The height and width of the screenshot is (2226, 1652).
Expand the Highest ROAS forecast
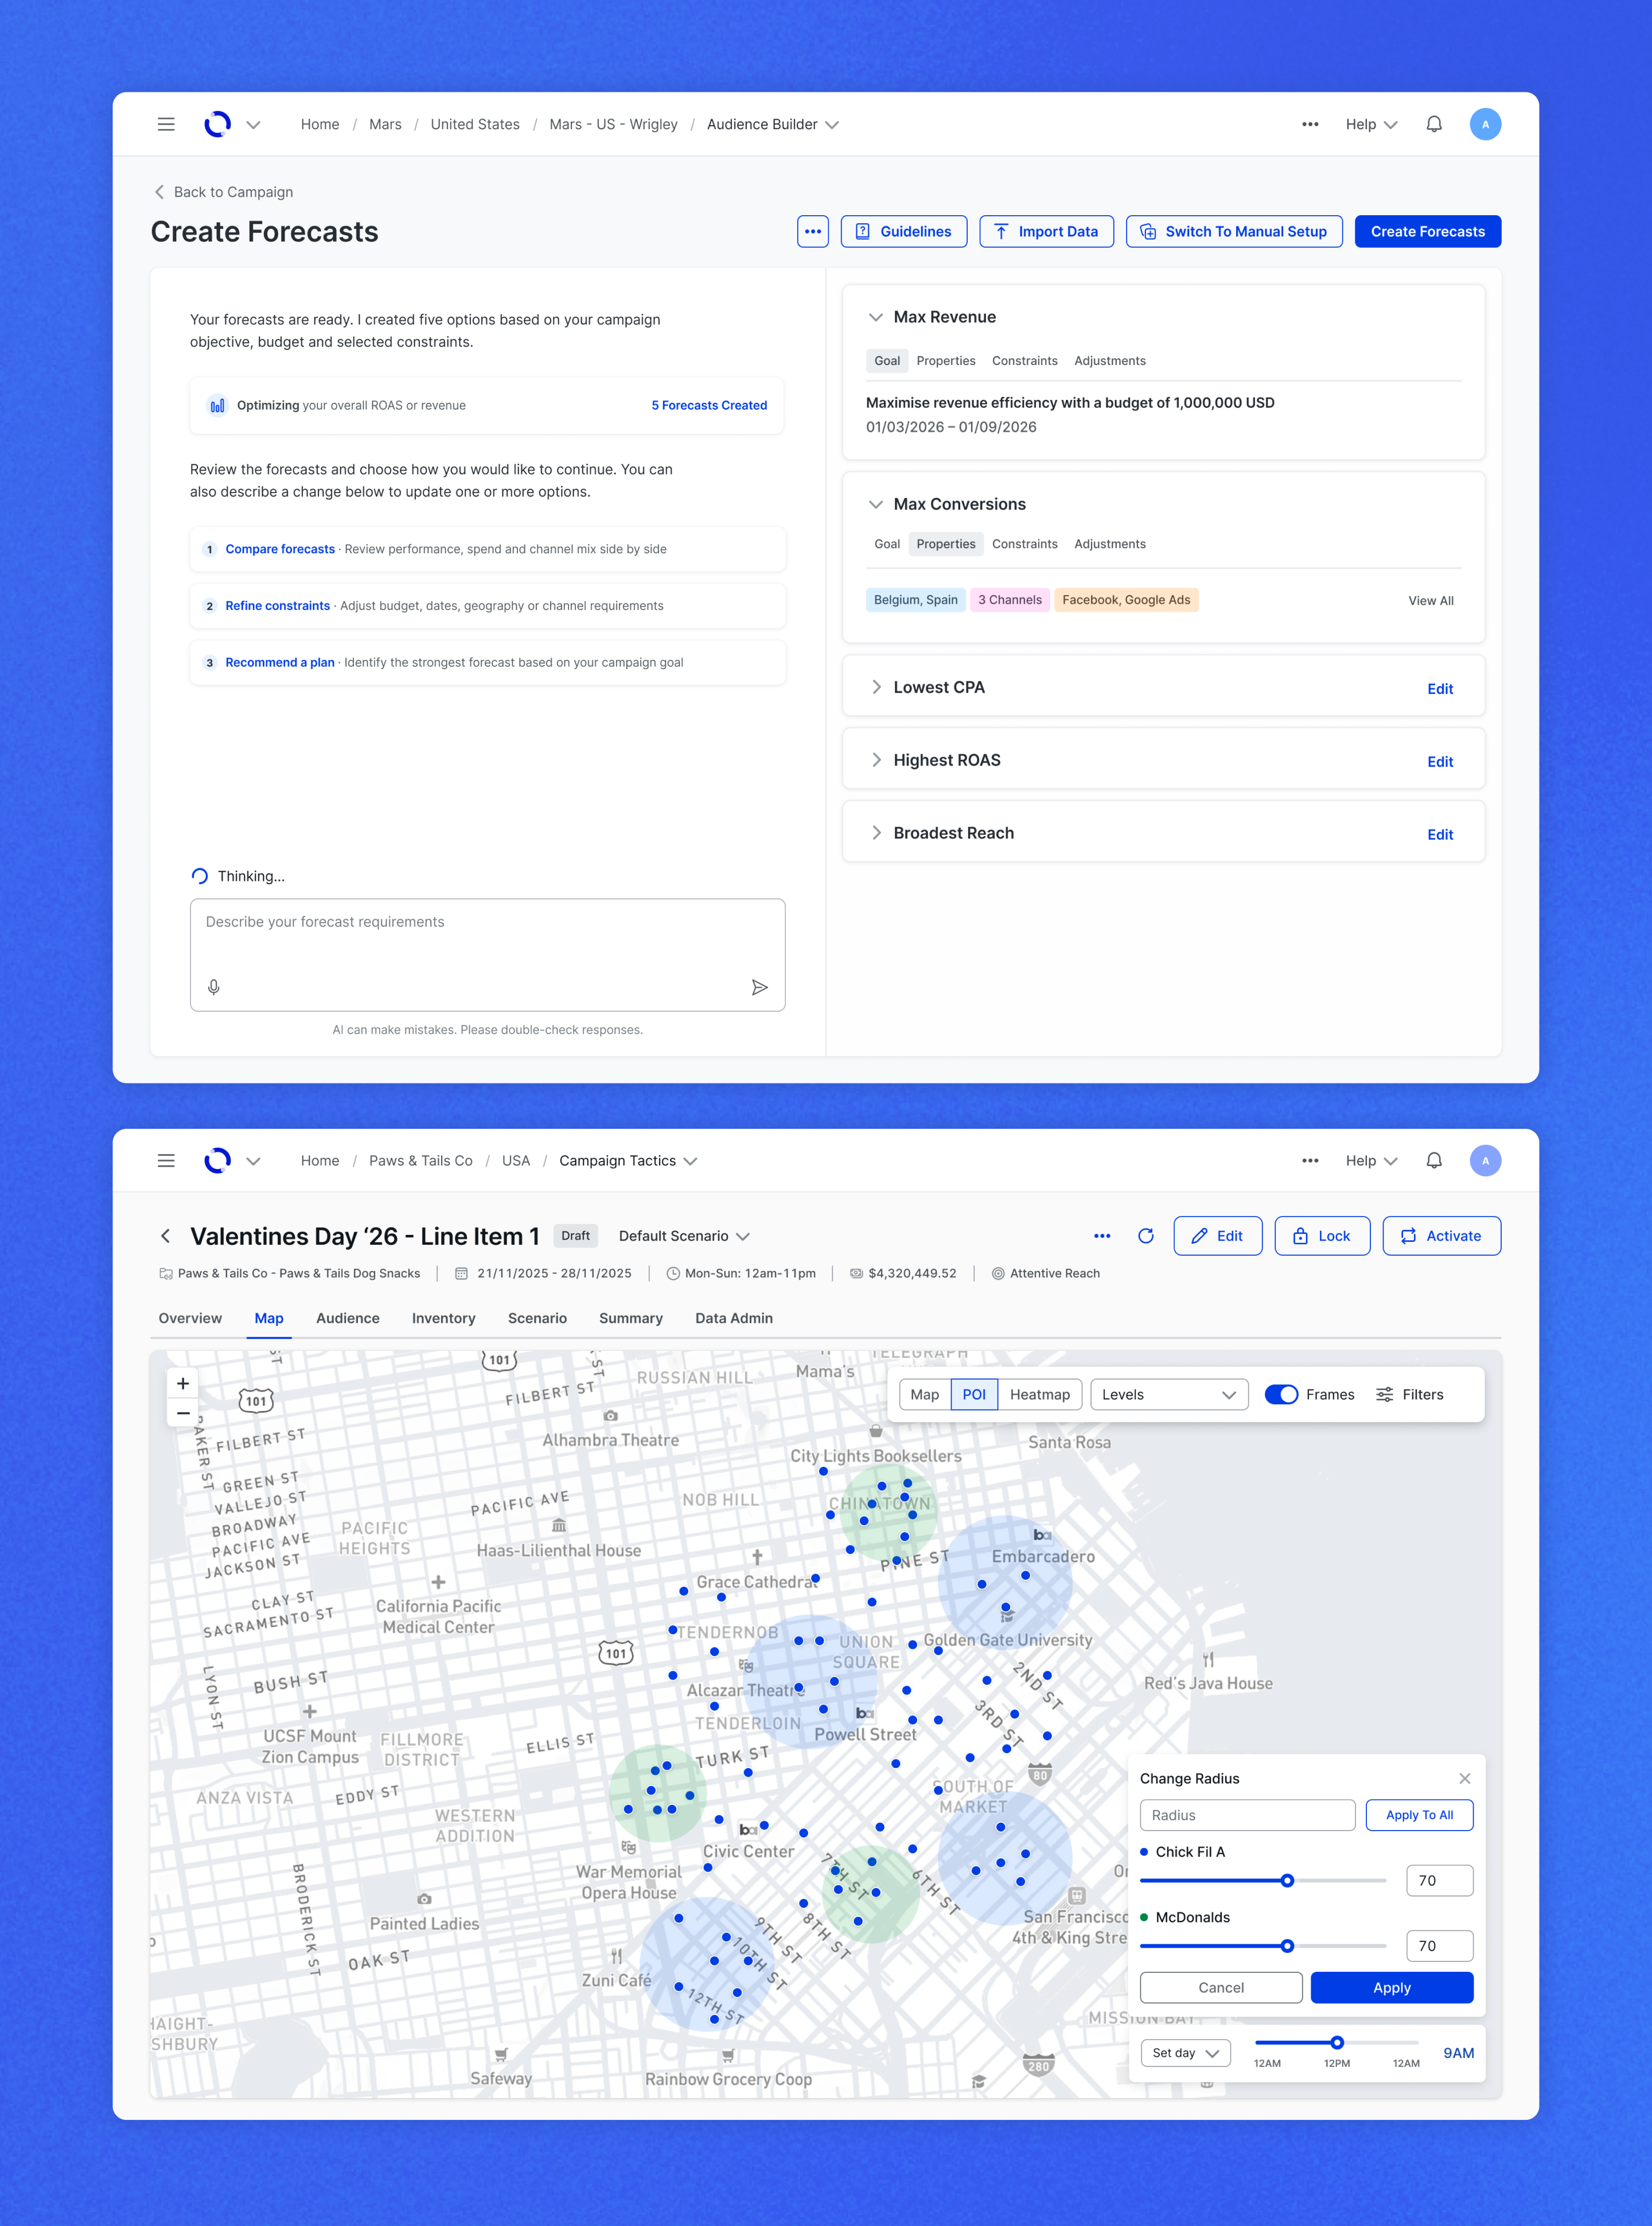click(x=876, y=760)
